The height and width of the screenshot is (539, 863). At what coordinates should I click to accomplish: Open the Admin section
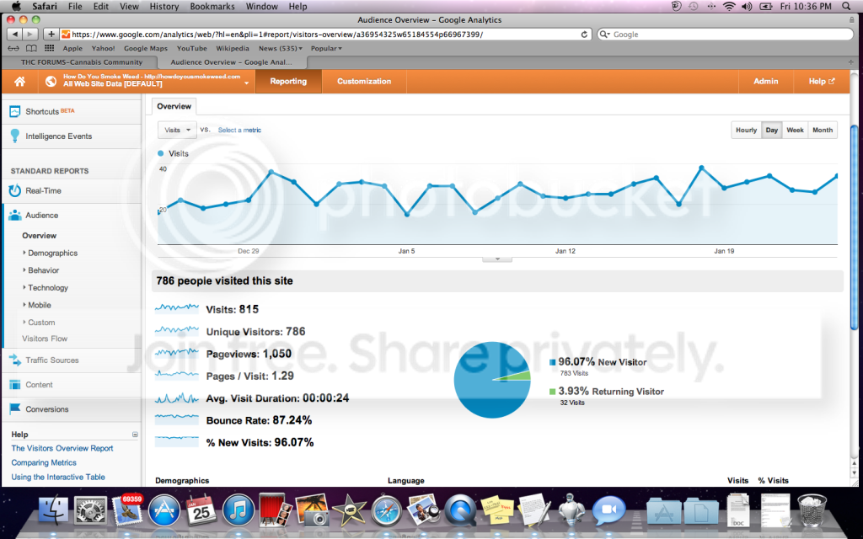pos(765,82)
